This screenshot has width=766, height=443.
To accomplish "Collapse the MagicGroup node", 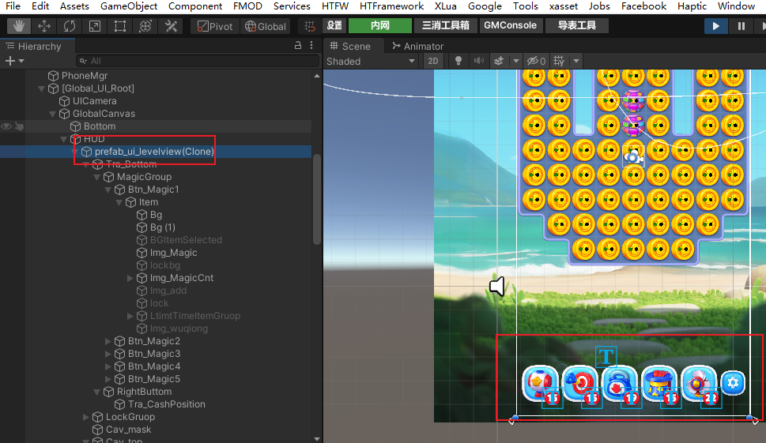I will coord(96,177).
